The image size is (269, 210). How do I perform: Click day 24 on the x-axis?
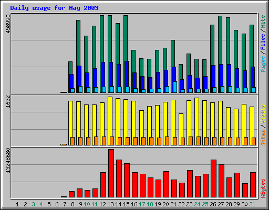(x=197, y=204)
